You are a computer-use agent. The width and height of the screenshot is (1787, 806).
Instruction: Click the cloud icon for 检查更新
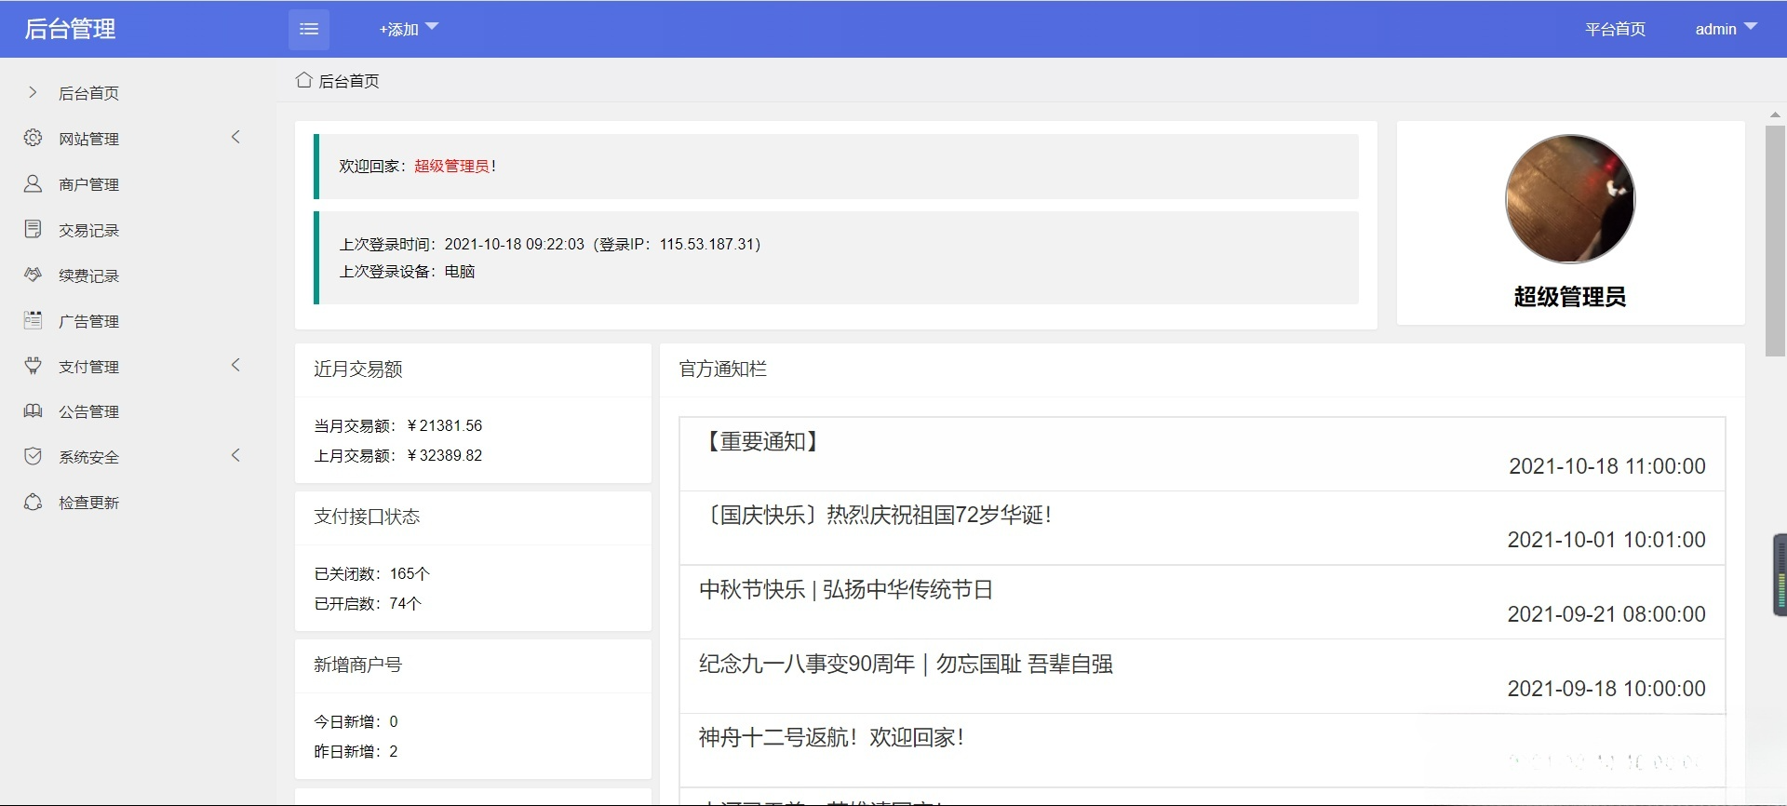tap(34, 502)
